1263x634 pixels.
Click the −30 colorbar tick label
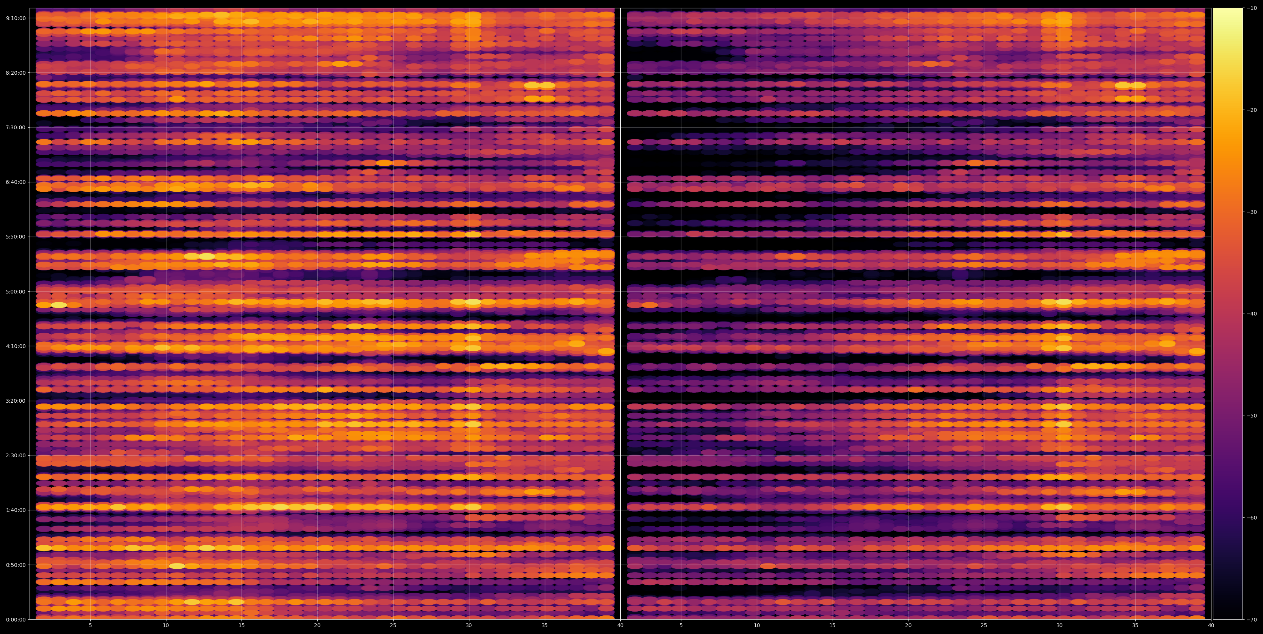click(1252, 212)
